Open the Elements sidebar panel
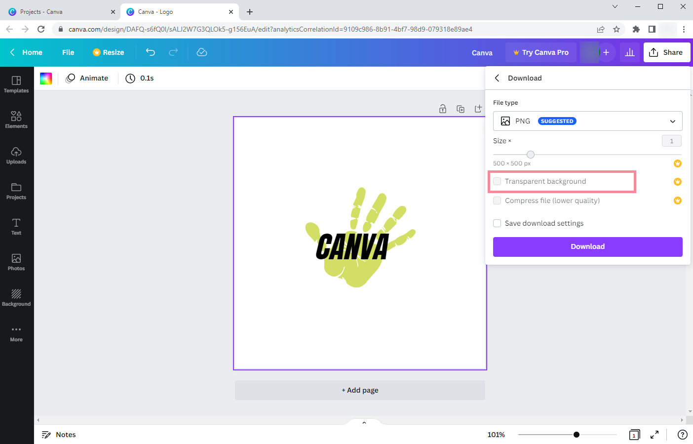 coord(16,120)
